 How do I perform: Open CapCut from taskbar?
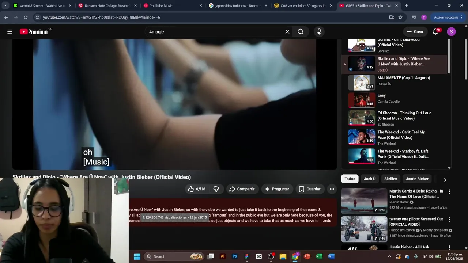tap(259, 256)
